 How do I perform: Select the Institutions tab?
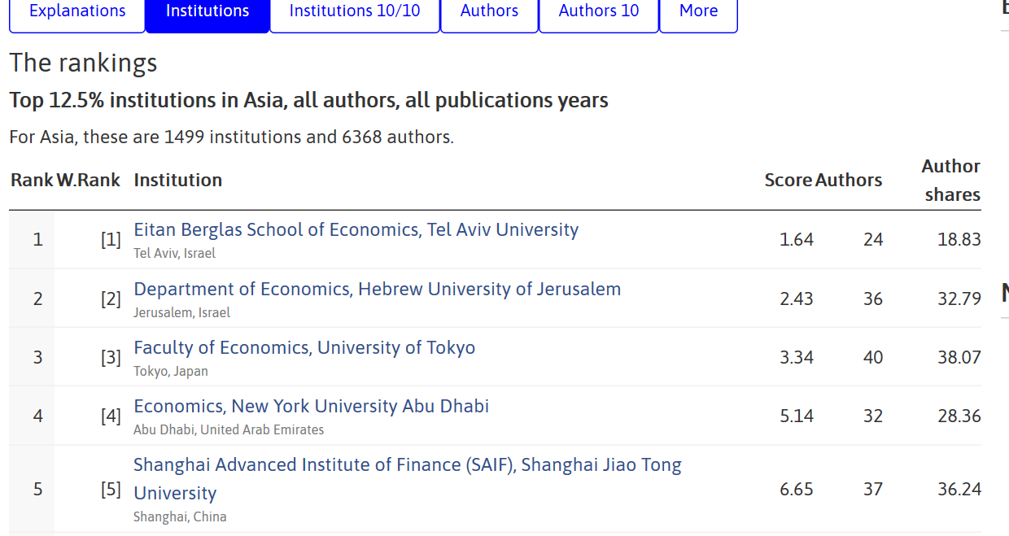(207, 12)
